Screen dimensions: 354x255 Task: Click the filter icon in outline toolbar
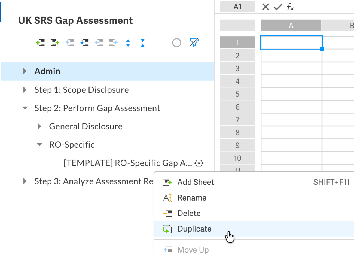click(x=194, y=42)
